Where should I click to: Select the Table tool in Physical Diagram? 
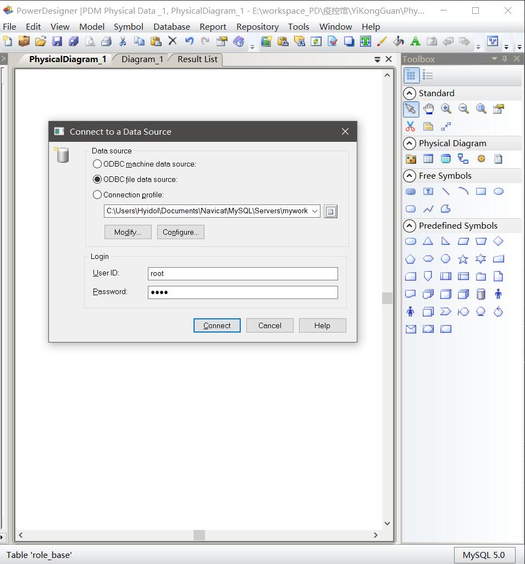[428, 159]
